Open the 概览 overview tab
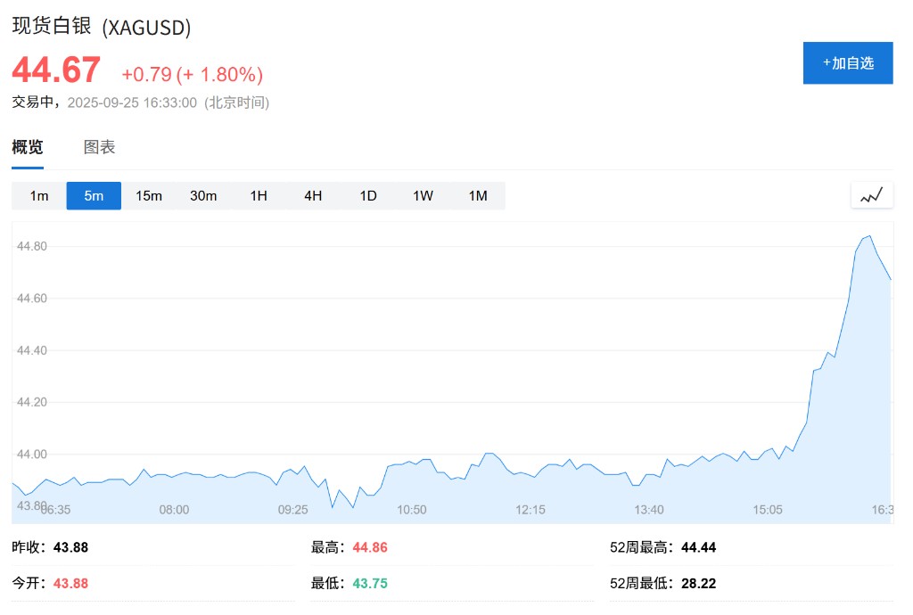 pos(28,148)
